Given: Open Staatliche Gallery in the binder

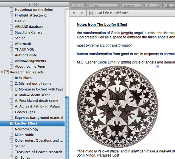Looking at the screenshot, I should [29, 32].
